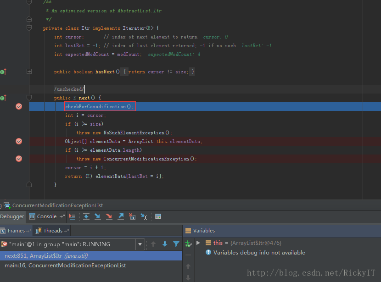Collapse the next() method fold arrow
381x282 pixels.
click(29, 98)
